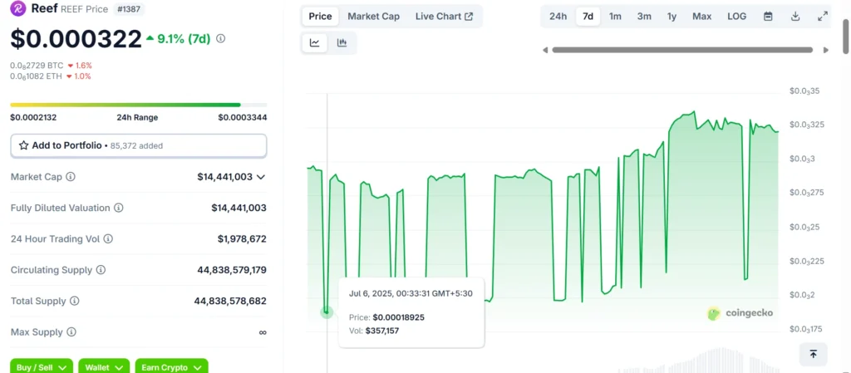Image resolution: width=851 pixels, height=373 pixels.
Task: Click the 0.0₈2729 BTC price text
Action: [x=37, y=65]
